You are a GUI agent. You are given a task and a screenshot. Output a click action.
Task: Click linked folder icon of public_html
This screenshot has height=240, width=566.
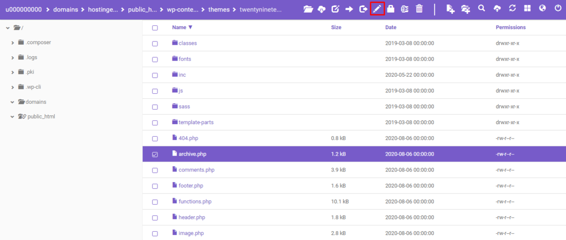point(22,116)
